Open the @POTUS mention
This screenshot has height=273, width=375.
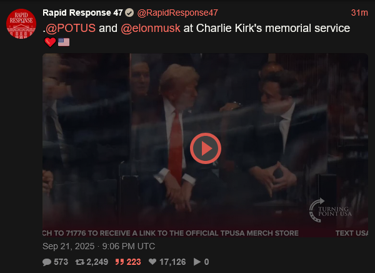click(70, 28)
